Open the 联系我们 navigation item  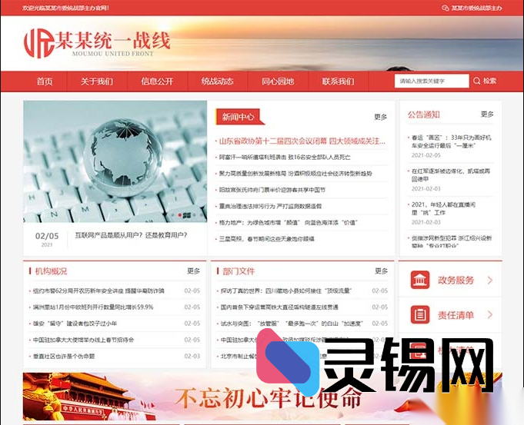338,81
